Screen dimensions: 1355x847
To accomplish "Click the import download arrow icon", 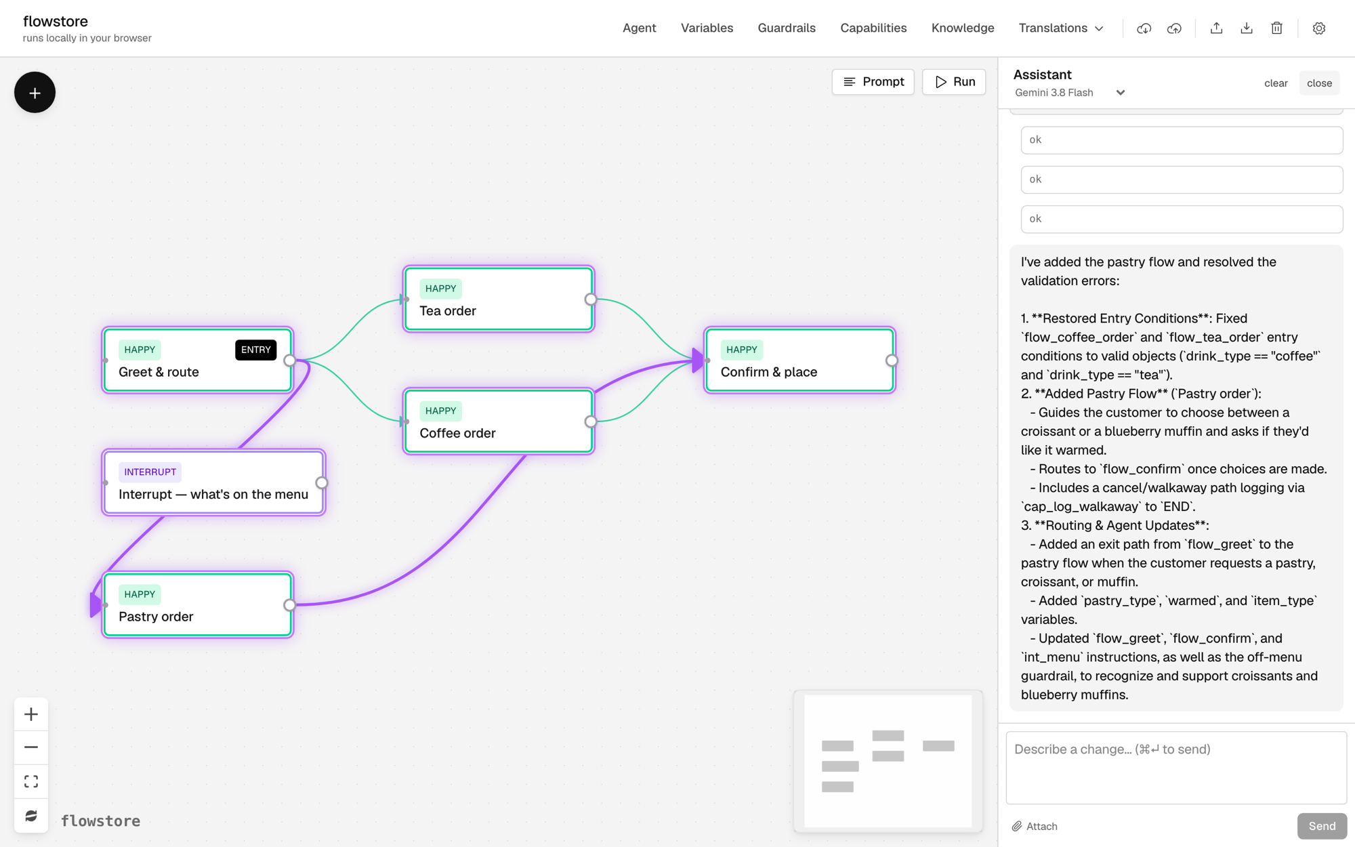I will coord(1247,28).
